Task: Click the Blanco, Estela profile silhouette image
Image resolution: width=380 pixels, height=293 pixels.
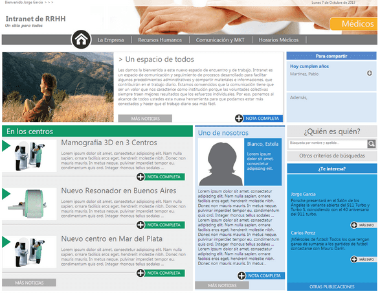Action: tap(221, 162)
